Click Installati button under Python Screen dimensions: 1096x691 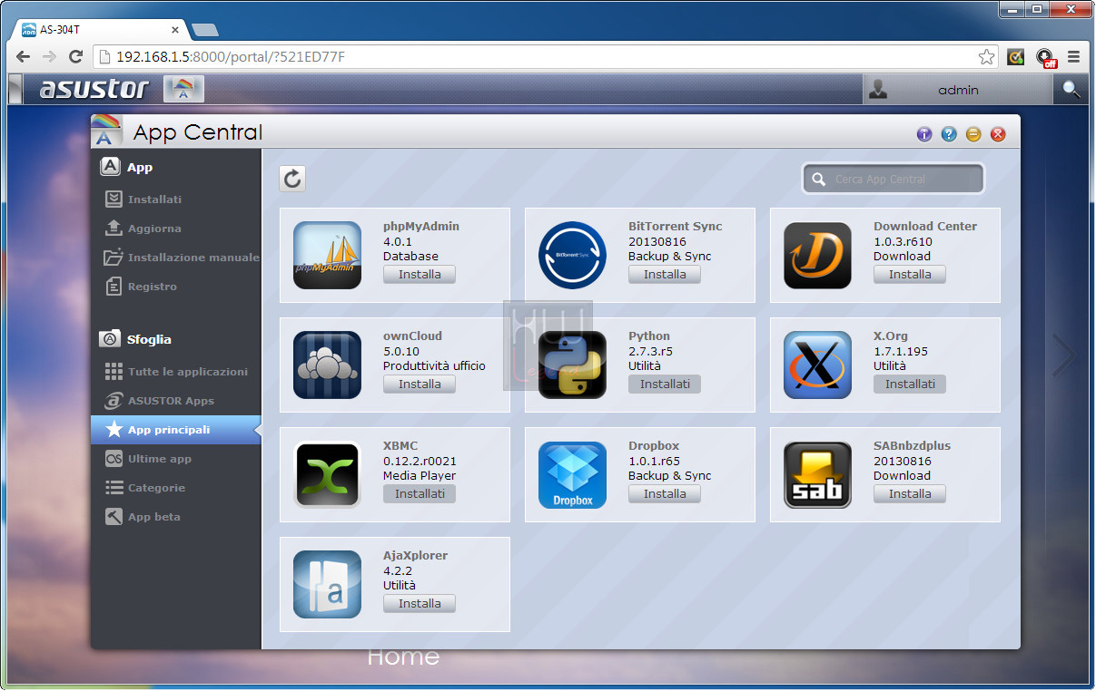pyautogui.click(x=665, y=384)
